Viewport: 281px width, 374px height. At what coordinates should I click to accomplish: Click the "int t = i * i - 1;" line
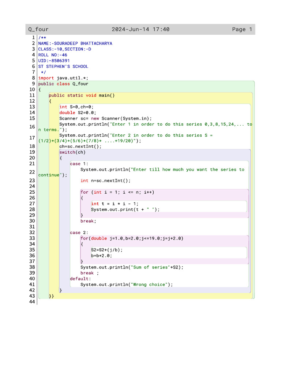[115, 204]
